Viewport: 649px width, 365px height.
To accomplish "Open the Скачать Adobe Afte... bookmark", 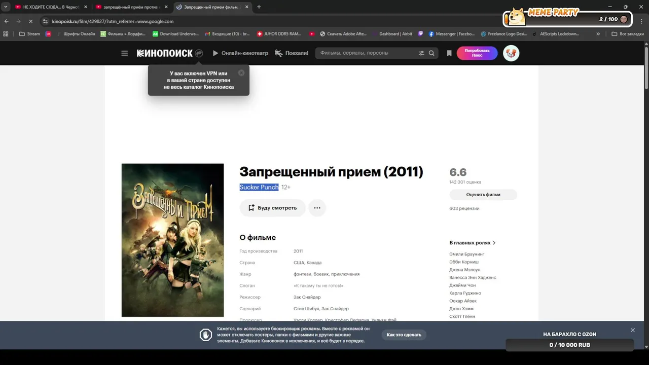I will pos(343,34).
